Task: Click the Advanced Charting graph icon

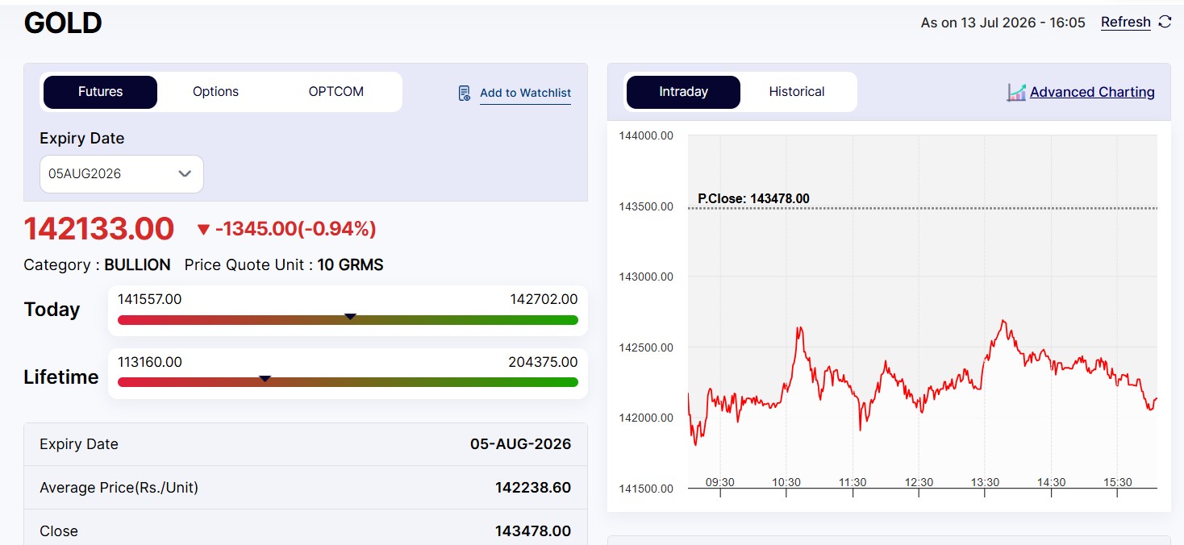Action: tap(1016, 92)
